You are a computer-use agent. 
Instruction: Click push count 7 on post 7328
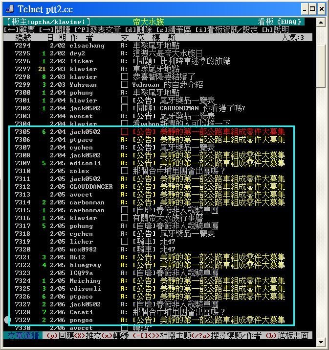pyautogui.click(x=44, y=312)
